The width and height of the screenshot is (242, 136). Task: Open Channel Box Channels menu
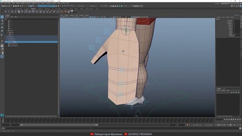point(219,17)
